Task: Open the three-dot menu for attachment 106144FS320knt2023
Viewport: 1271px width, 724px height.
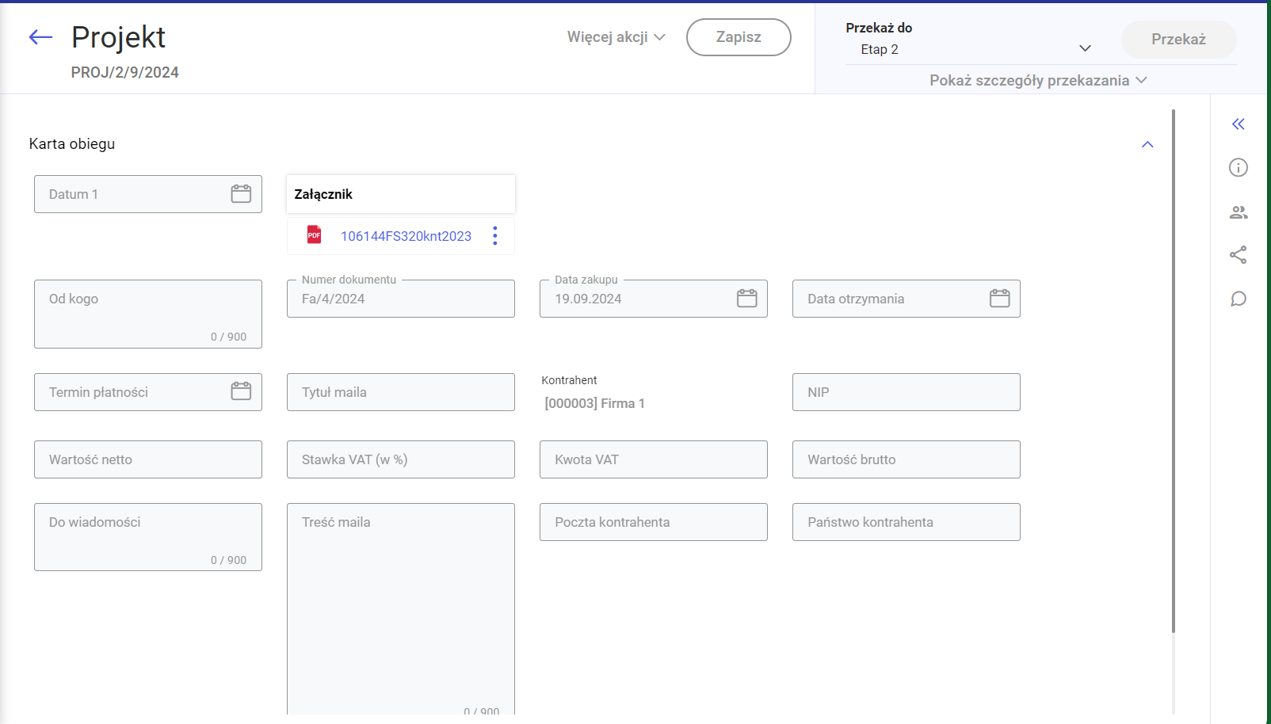Action: pyautogui.click(x=495, y=236)
